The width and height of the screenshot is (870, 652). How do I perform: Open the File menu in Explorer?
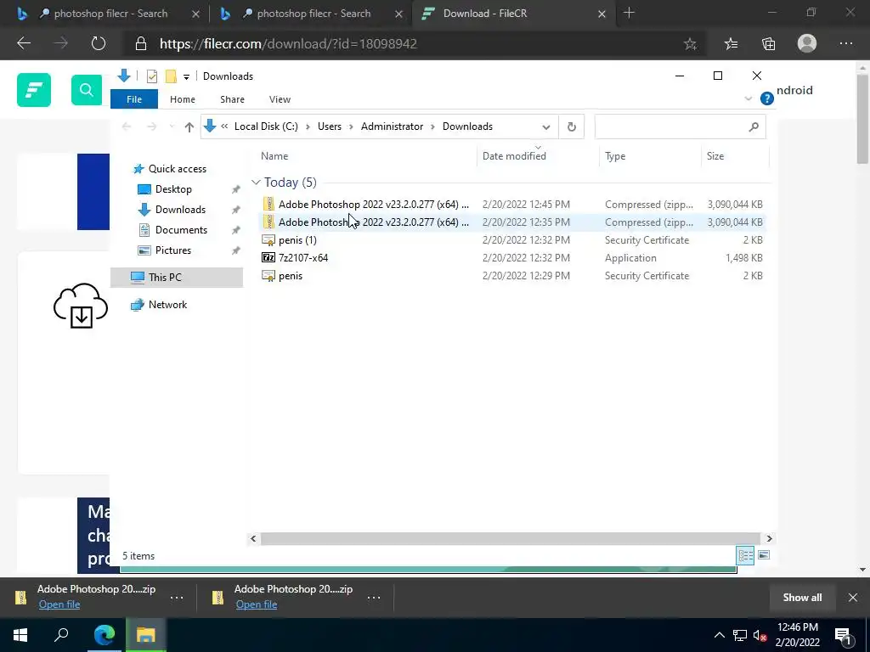click(134, 99)
